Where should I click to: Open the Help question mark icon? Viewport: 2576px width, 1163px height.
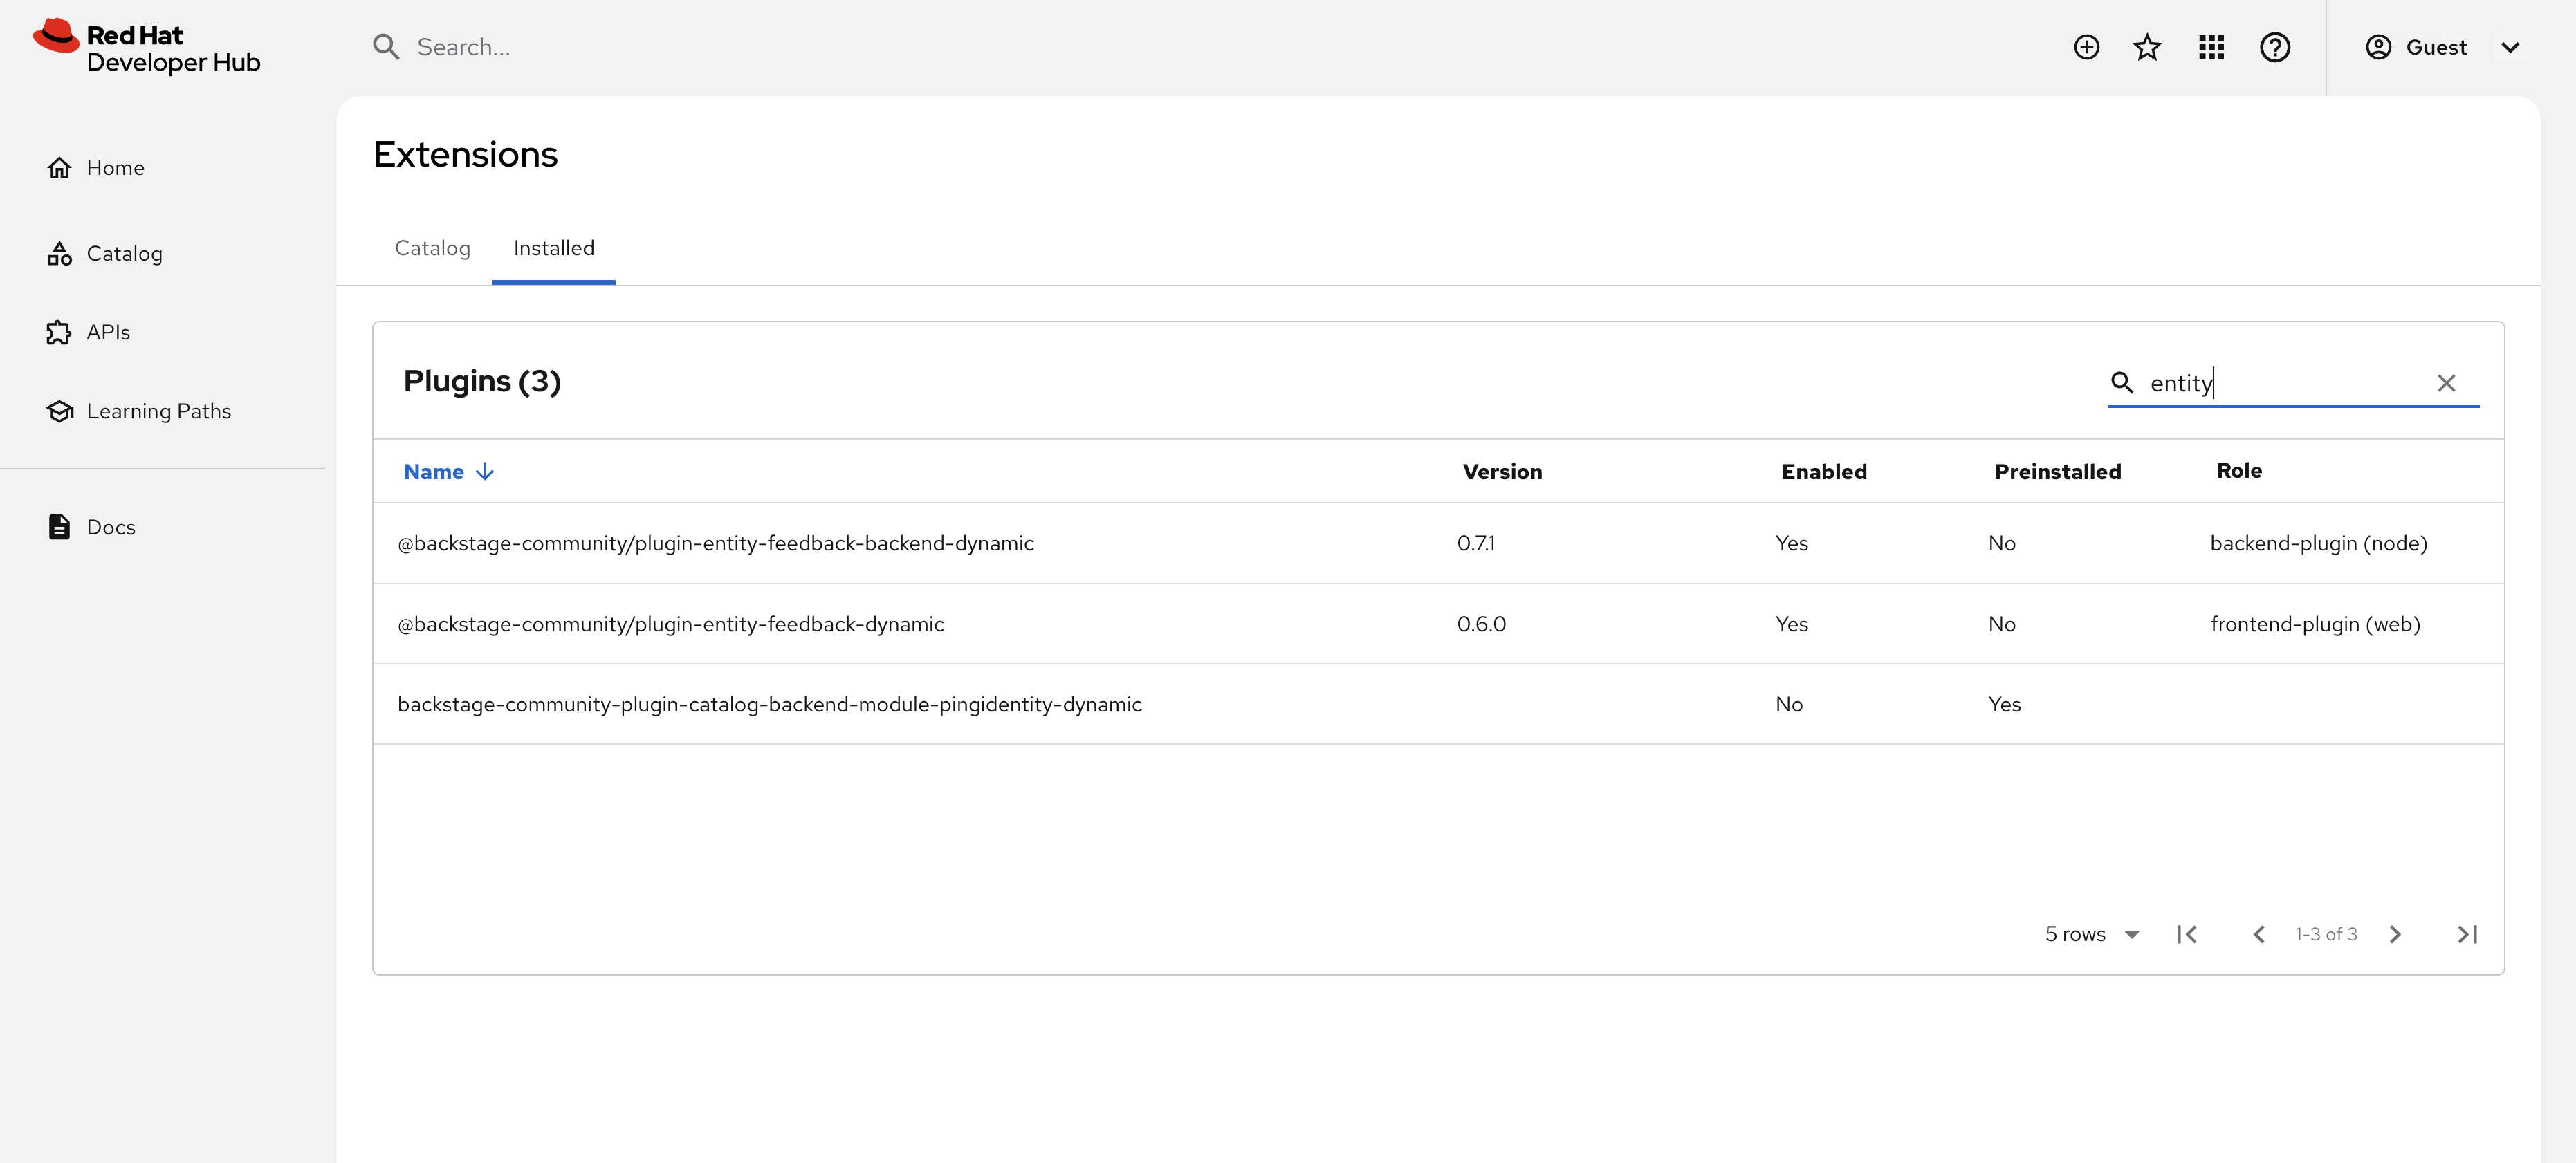point(2275,47)
